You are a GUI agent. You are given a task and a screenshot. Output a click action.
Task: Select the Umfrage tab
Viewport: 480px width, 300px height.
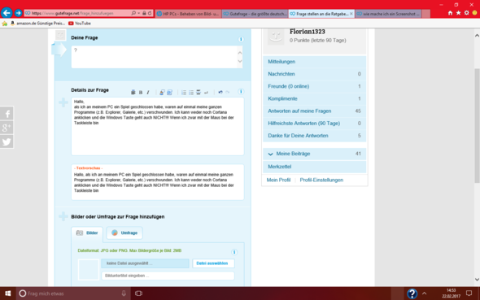click(124, 233)
